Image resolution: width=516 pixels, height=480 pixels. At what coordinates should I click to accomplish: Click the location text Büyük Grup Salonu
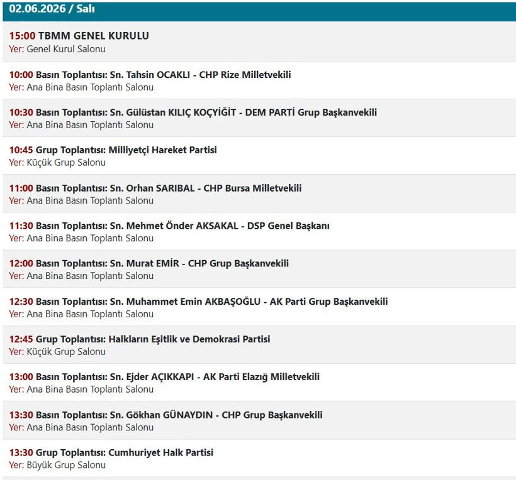[66, 465]
